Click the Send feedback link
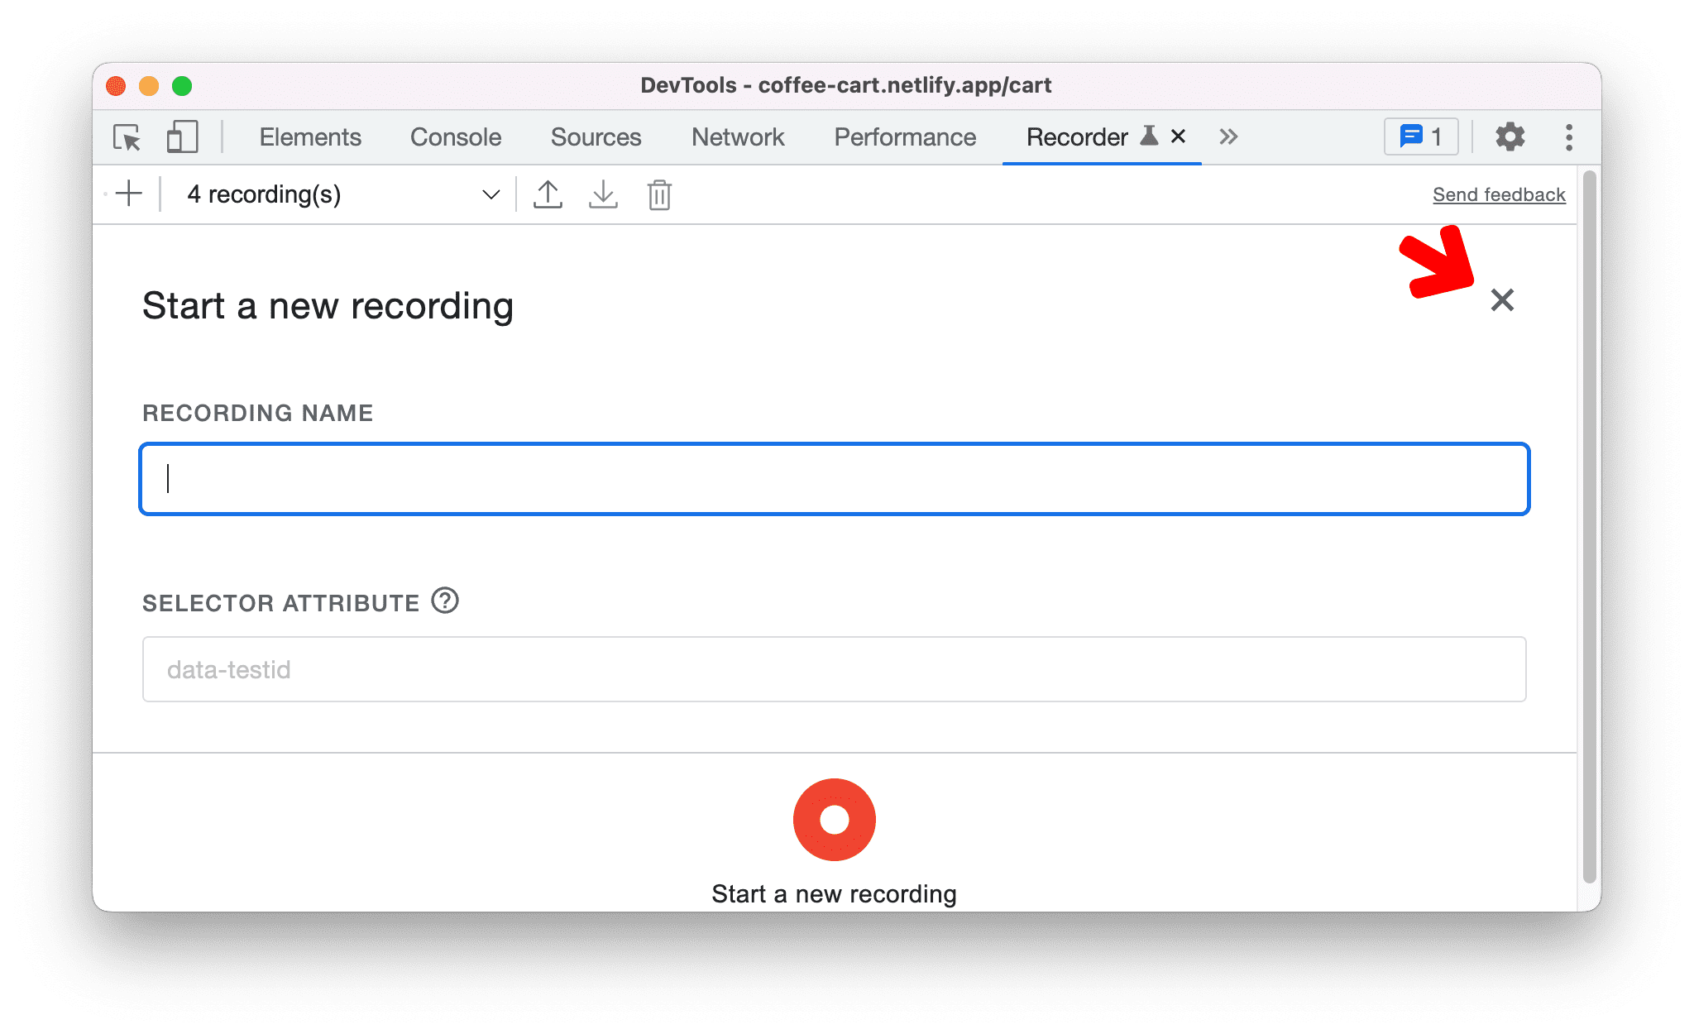 tap(1497, 195)
